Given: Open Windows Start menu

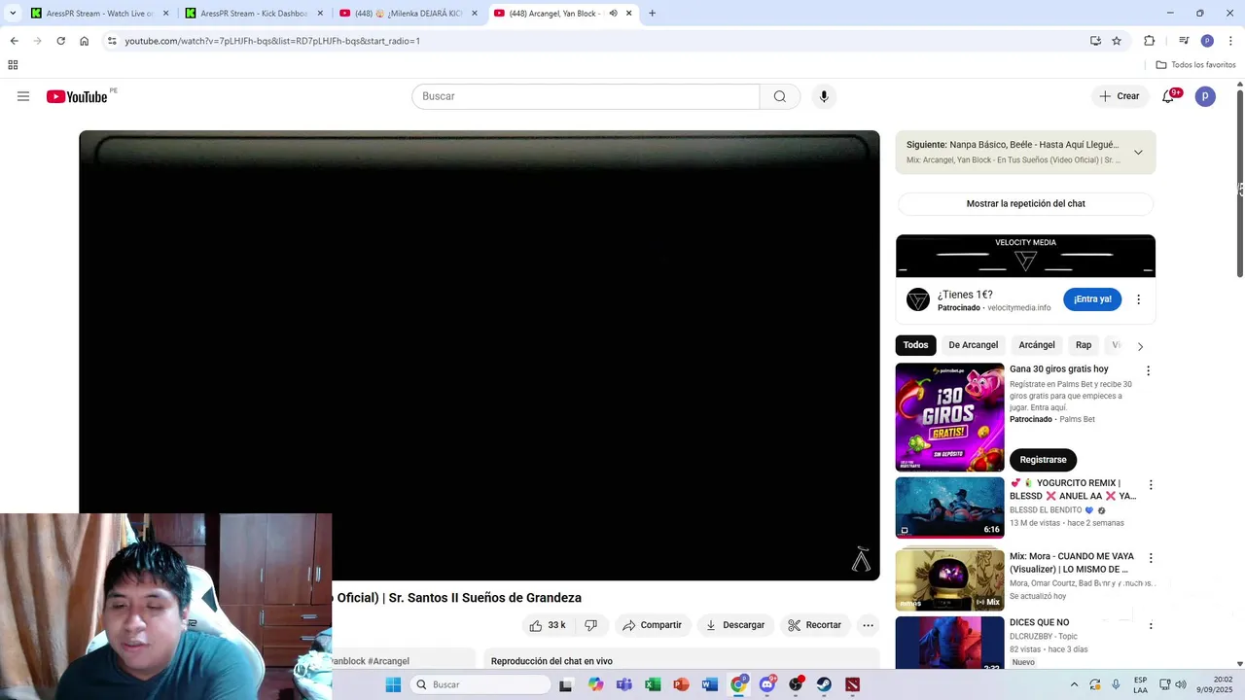Looking at the screenshot, I should [x=393, y=684].
